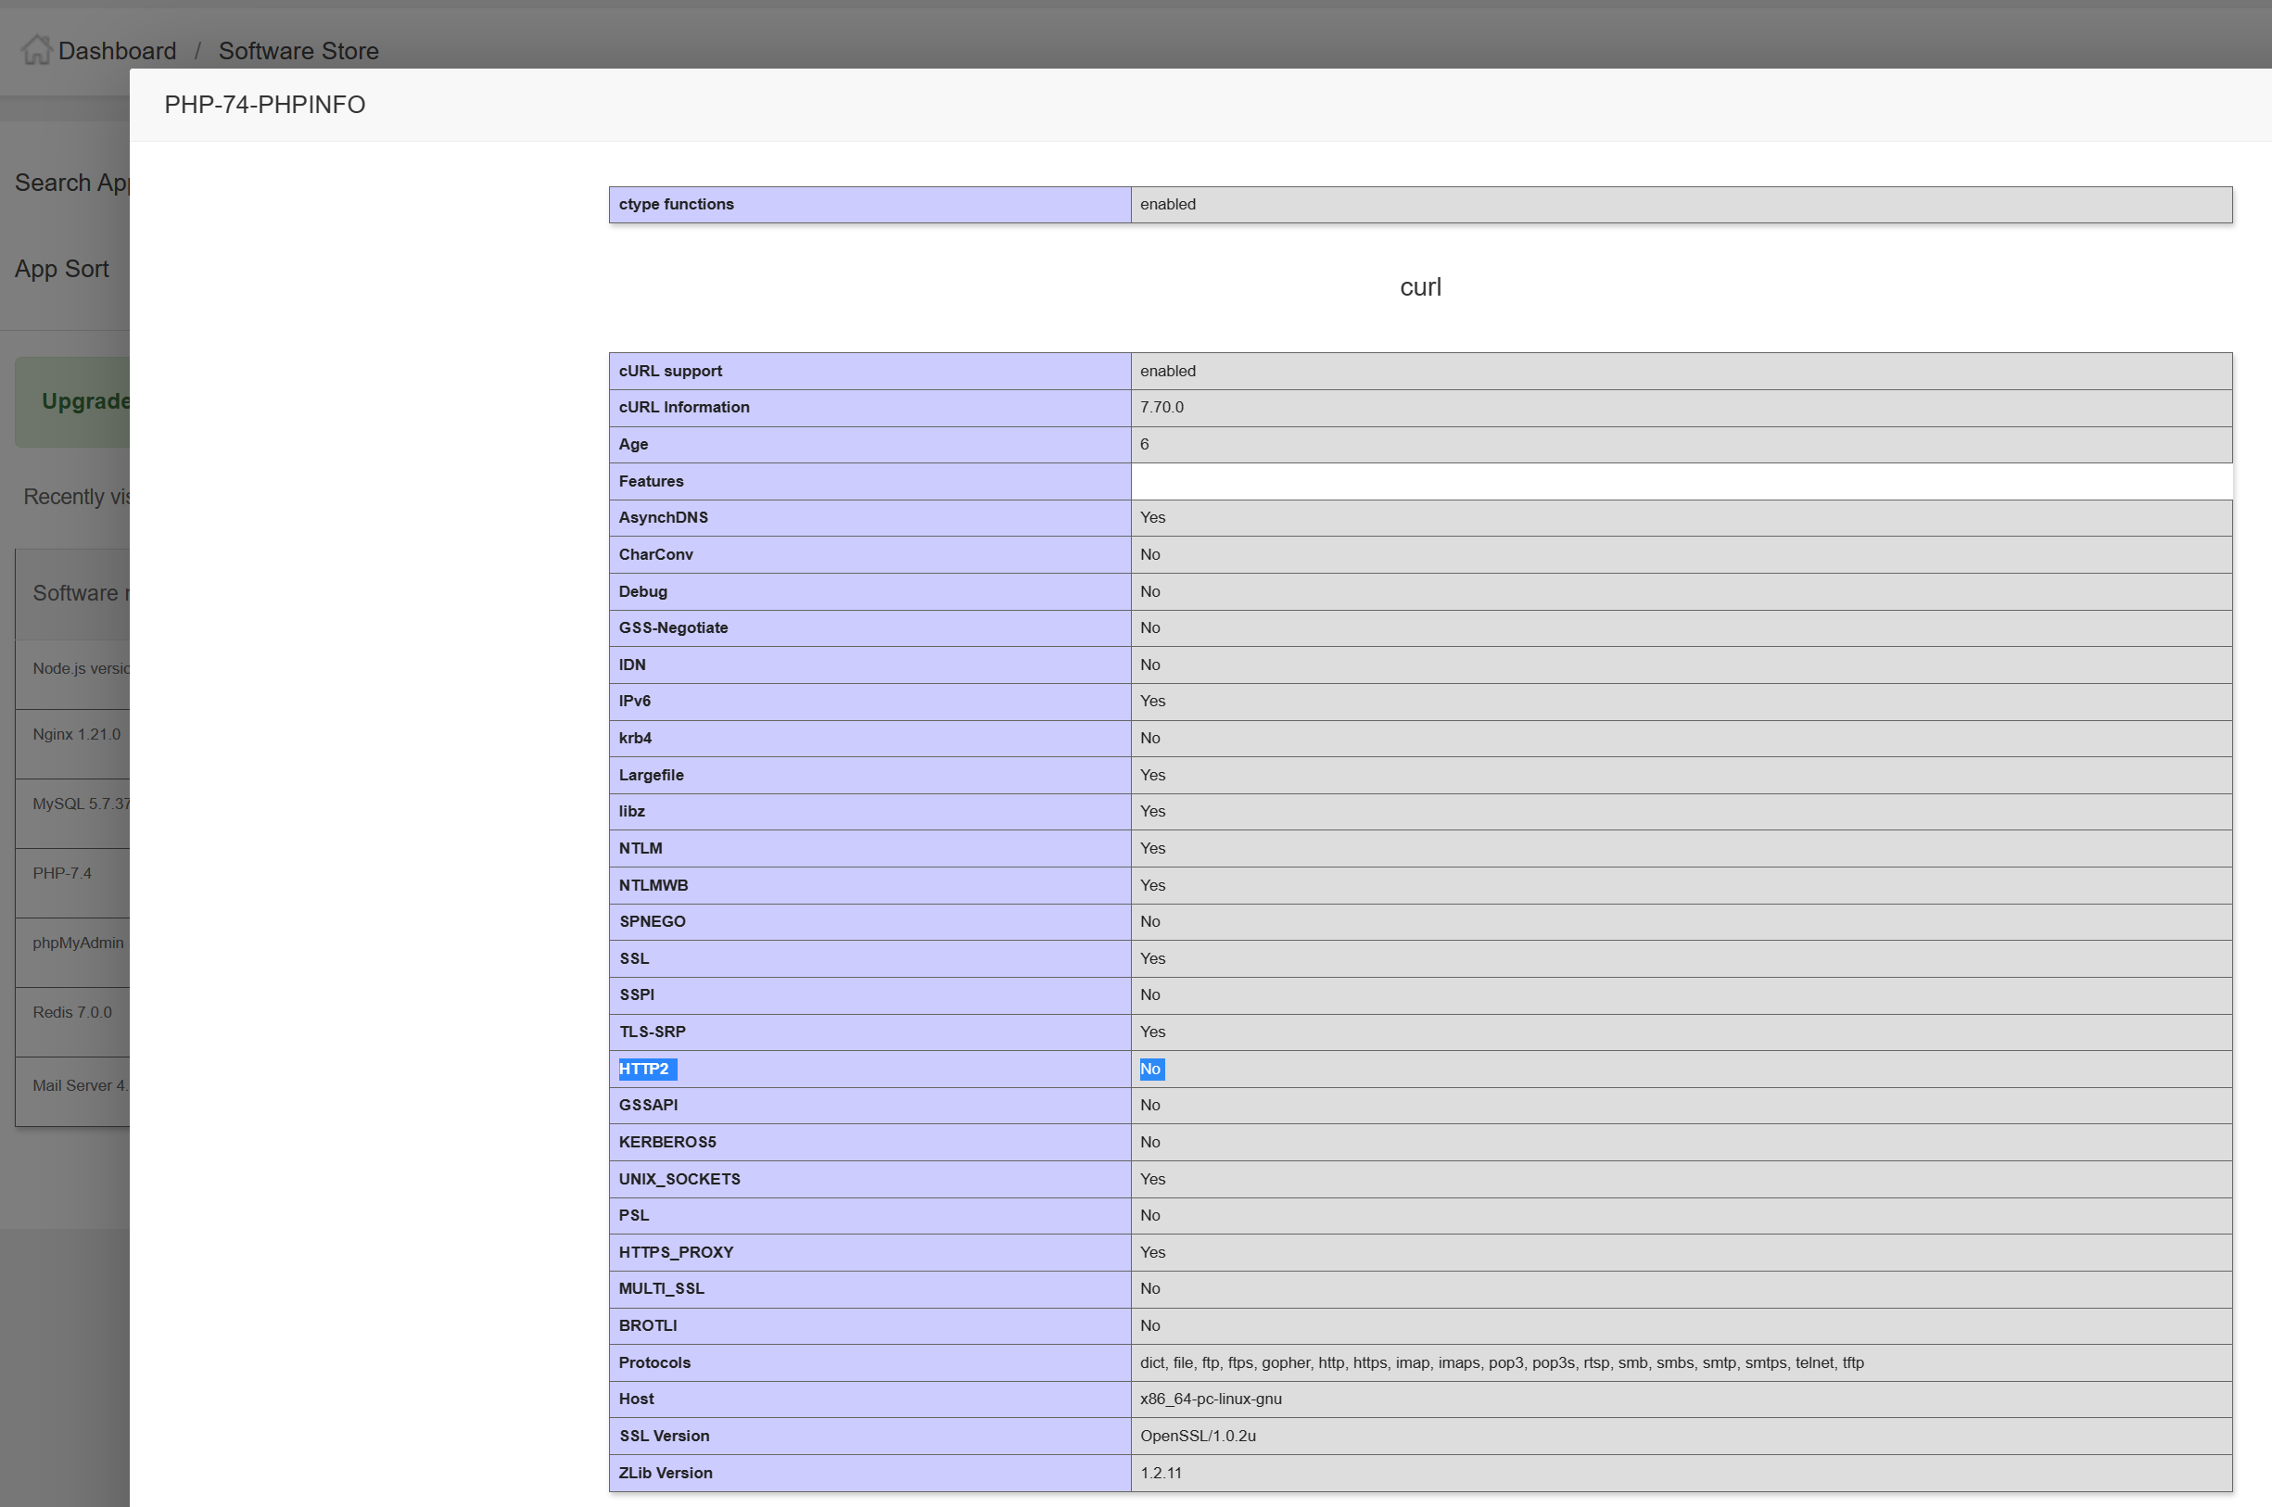Select Redis 7.0.0 in the software list

point(71,1011)
